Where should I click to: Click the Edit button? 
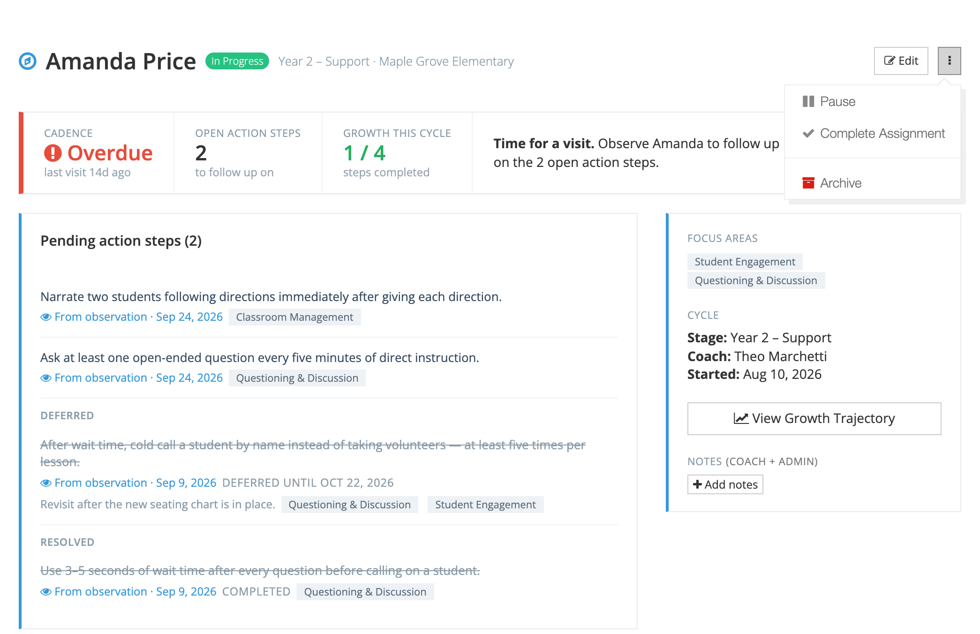tap(901, 60)
